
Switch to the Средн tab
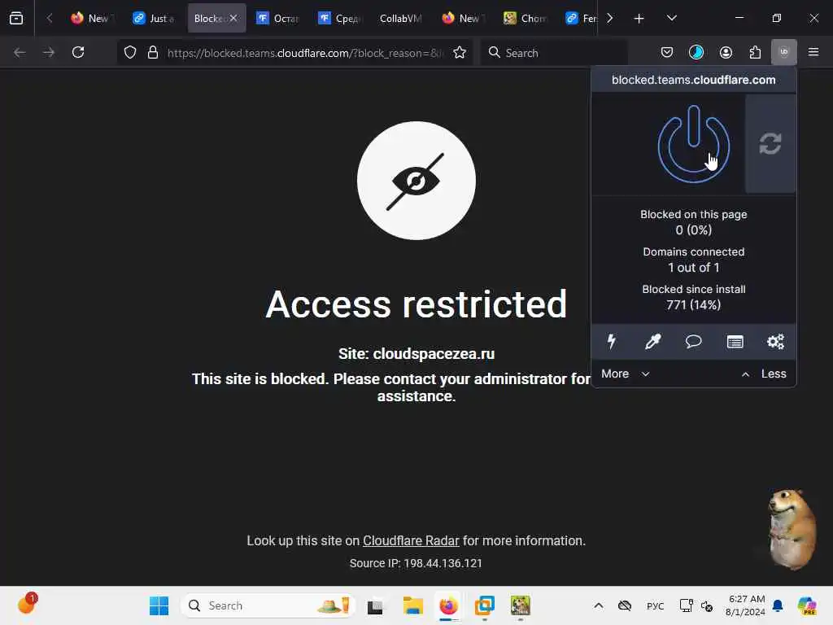coord(340,18)
